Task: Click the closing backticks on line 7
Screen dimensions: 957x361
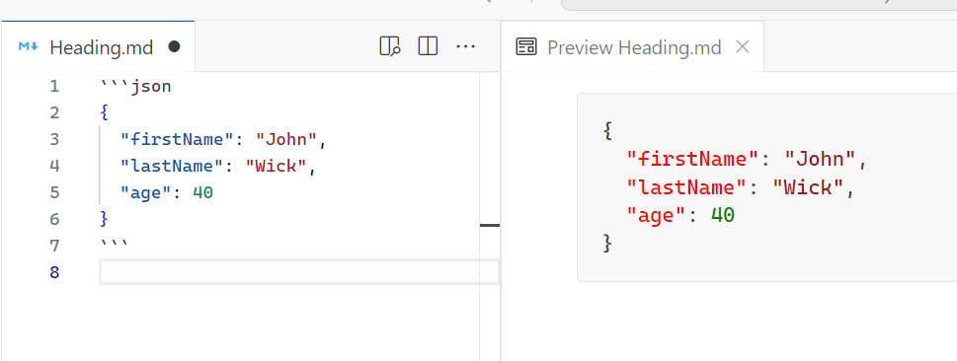Action: pyautogui.click(x=115, y=244)
